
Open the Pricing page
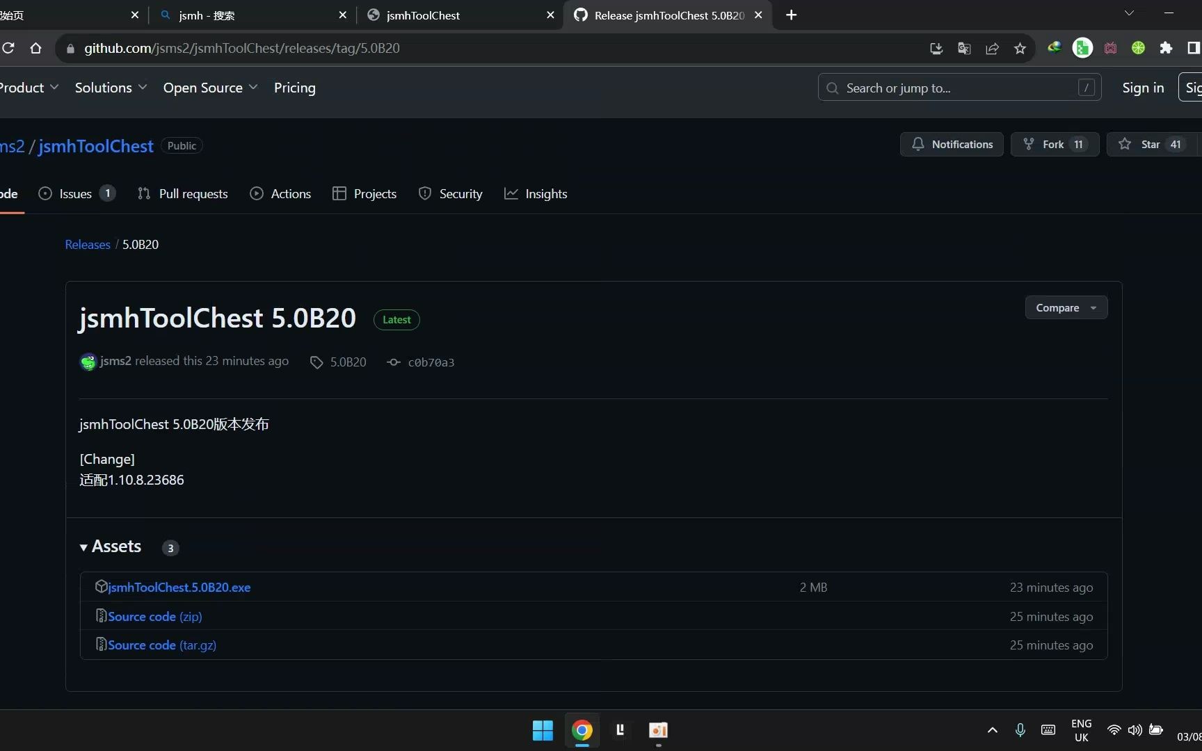coord(294,88)
